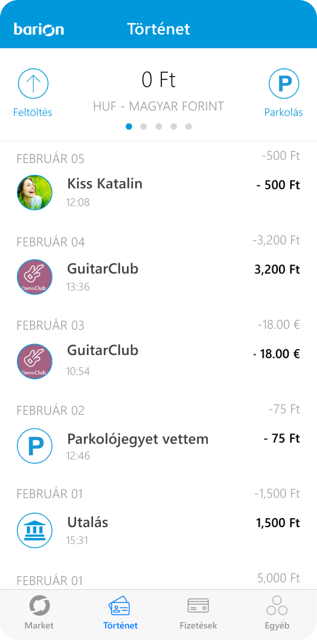Click the barion logo in header
Viewport: 317px width, 640px height.
(x=39, y=30)
